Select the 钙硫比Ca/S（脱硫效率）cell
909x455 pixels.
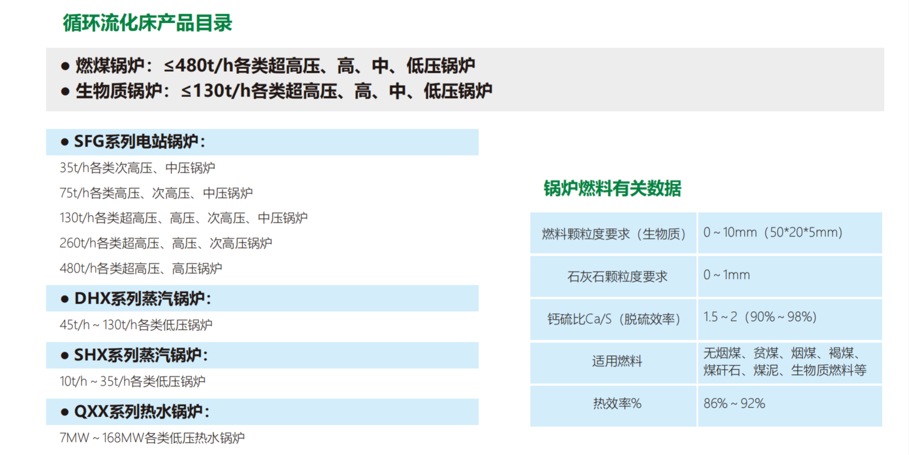[614, 319]
